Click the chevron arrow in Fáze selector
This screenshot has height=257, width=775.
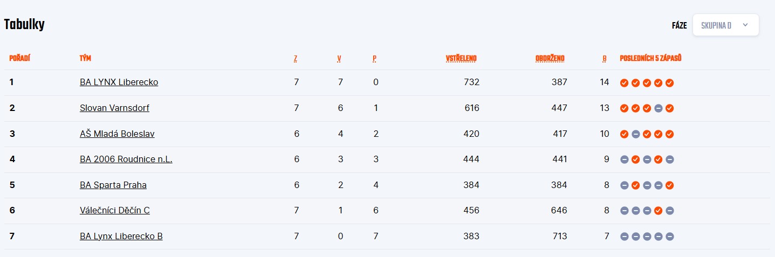click(x=745, y=25)
